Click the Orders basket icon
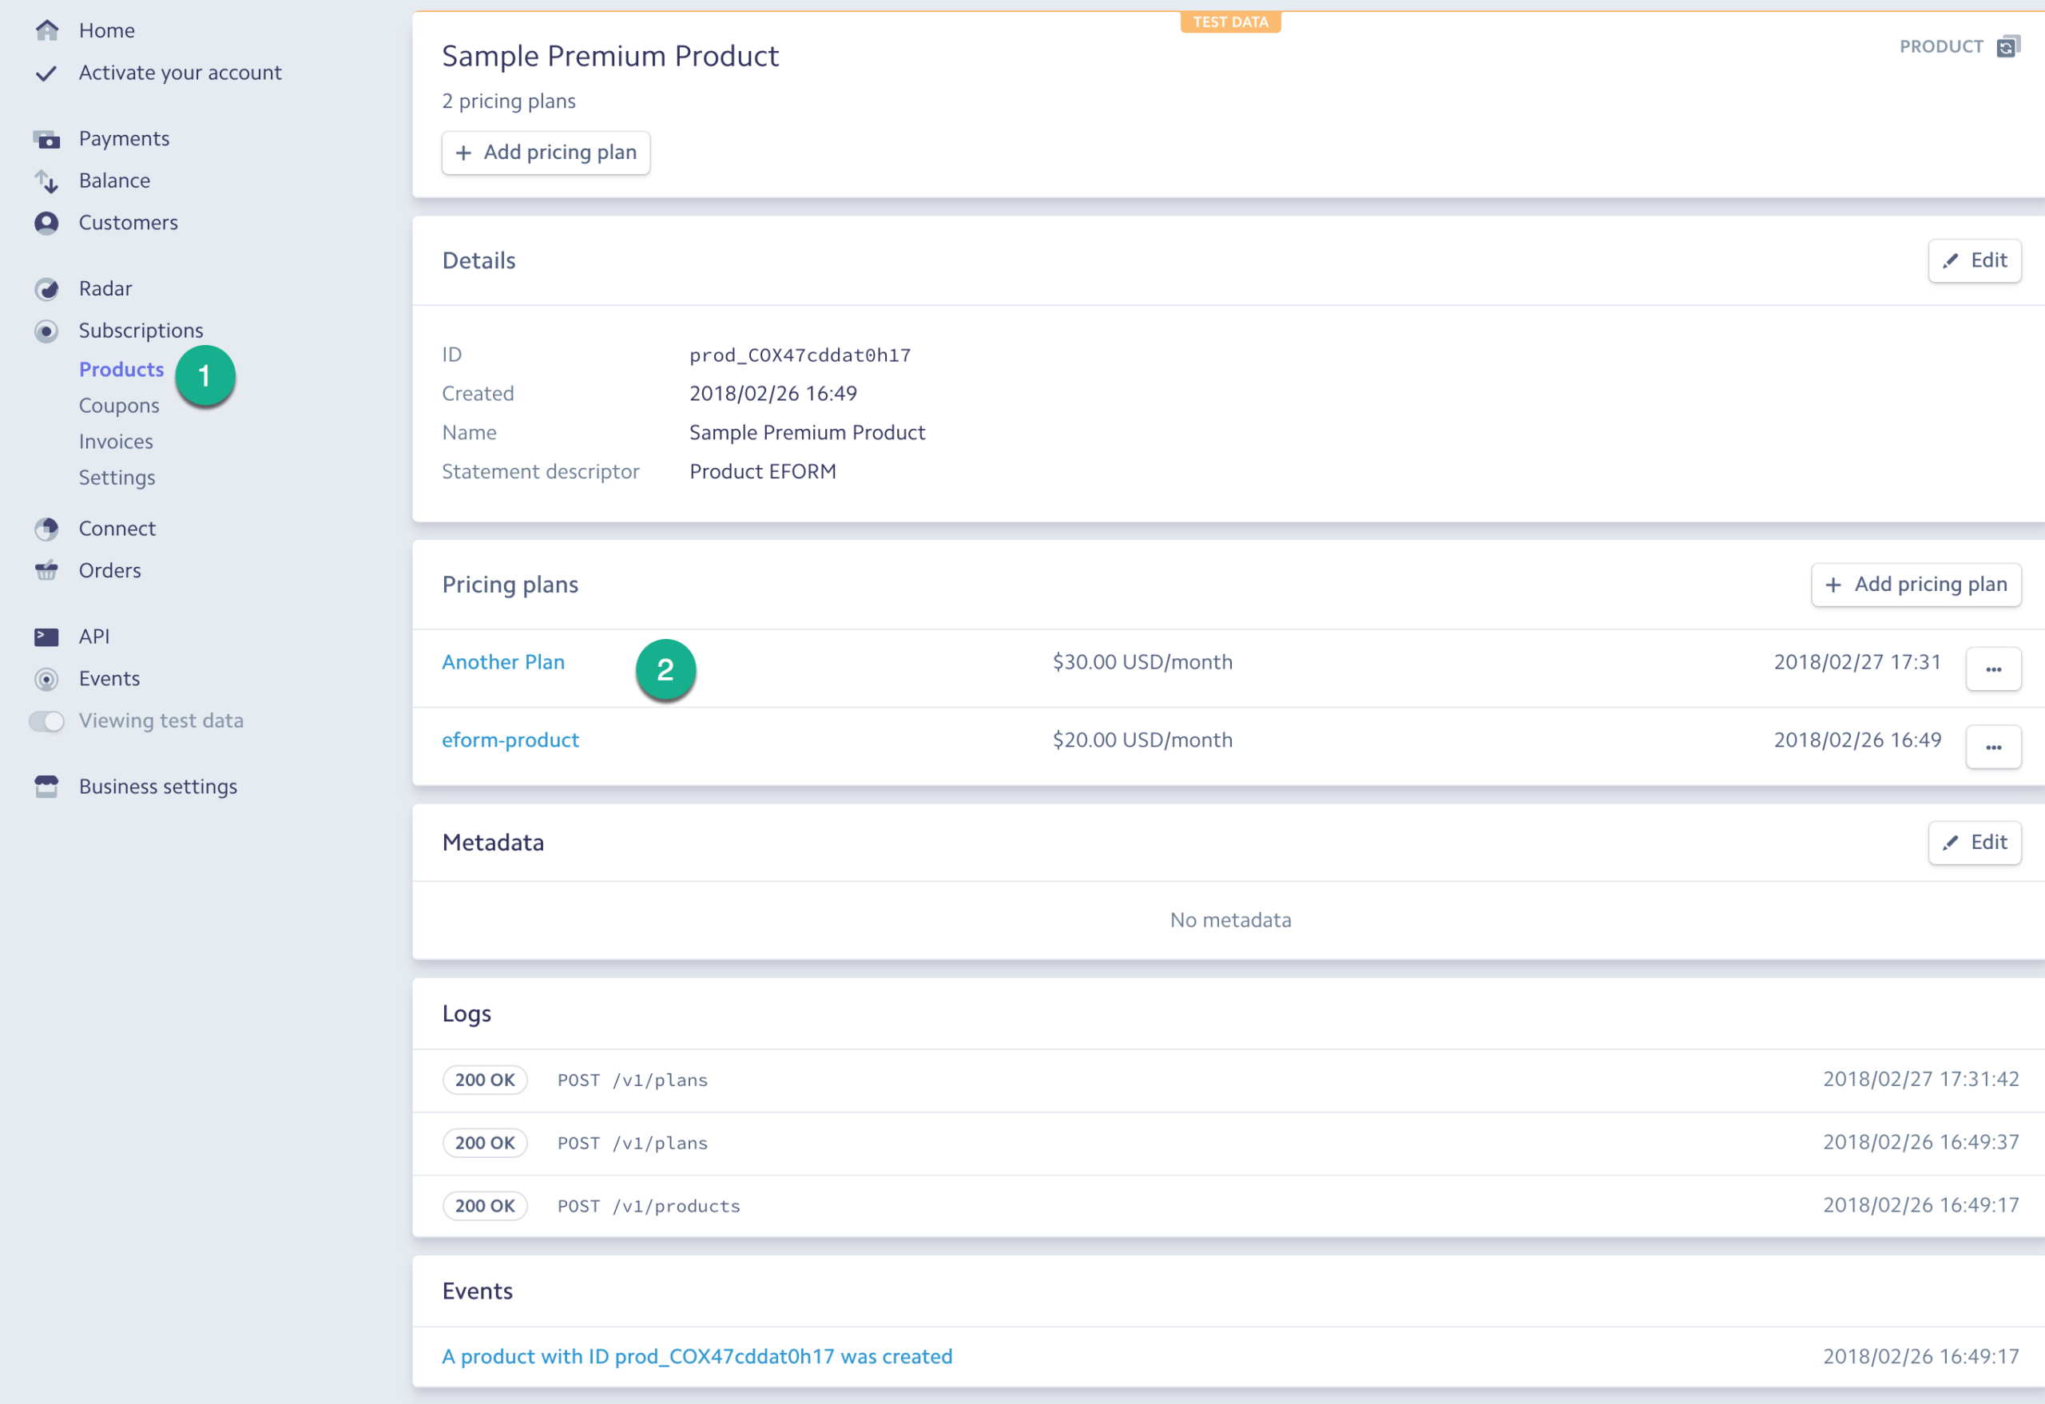The height and width of the screenshot is (1404, 2045). pos(46,571)
